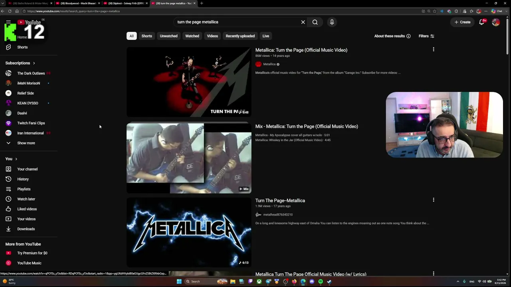Open browser settings and more ellipsis
Viewport: 511px width, 287px height.
click(485, 11)
